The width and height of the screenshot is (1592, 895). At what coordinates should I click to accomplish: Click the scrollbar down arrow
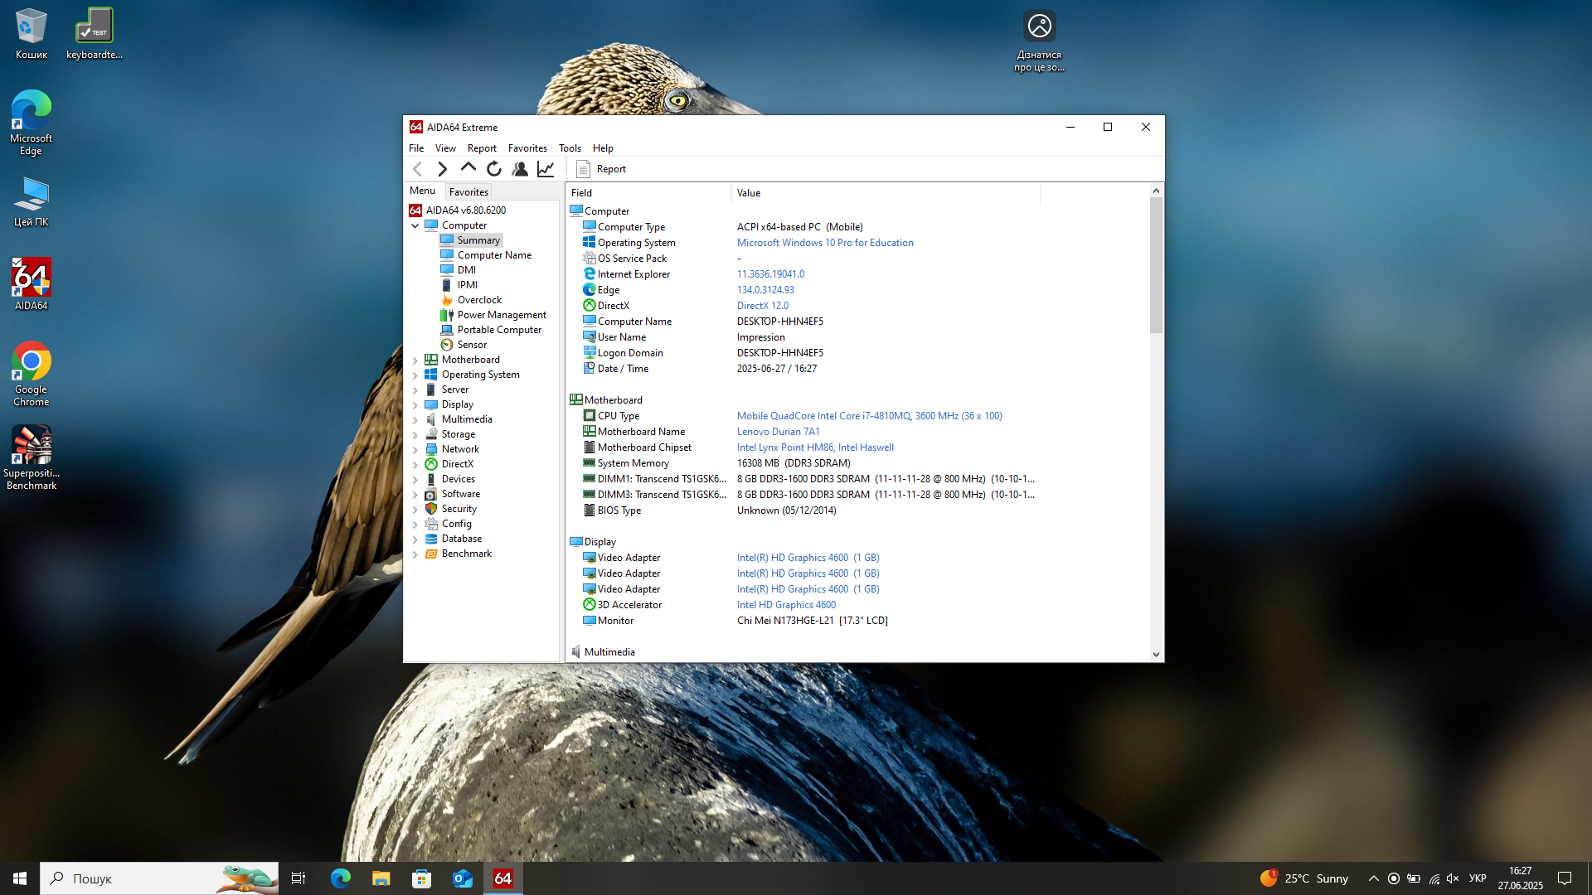(x=1156, y=654)
